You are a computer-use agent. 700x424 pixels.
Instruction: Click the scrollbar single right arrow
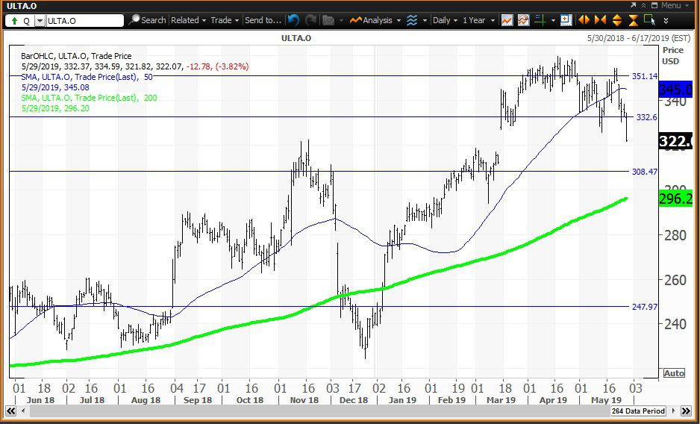(674, 411)
